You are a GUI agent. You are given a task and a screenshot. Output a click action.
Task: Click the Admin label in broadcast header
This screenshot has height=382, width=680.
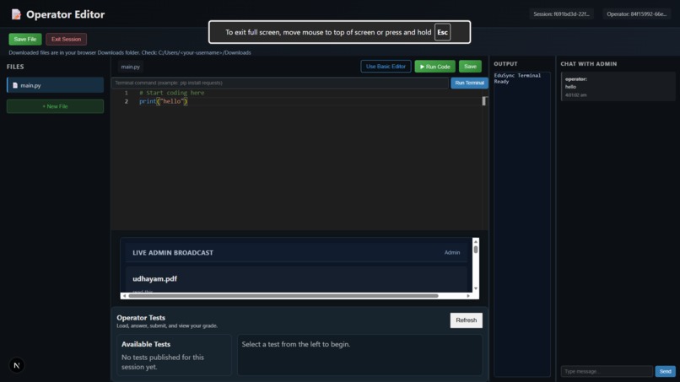click(x=452, y=252)
